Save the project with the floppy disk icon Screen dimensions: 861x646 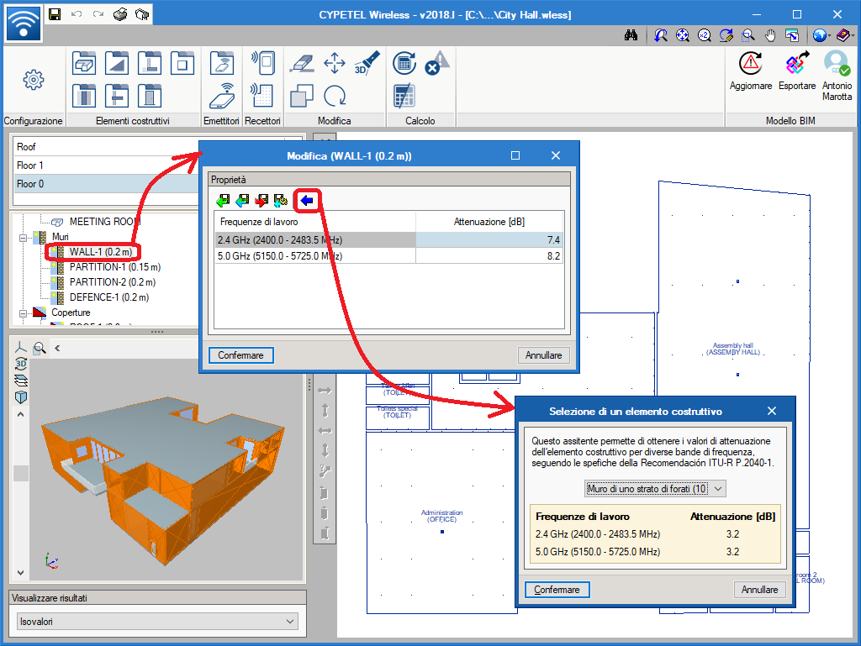click(x=55, y=14)
